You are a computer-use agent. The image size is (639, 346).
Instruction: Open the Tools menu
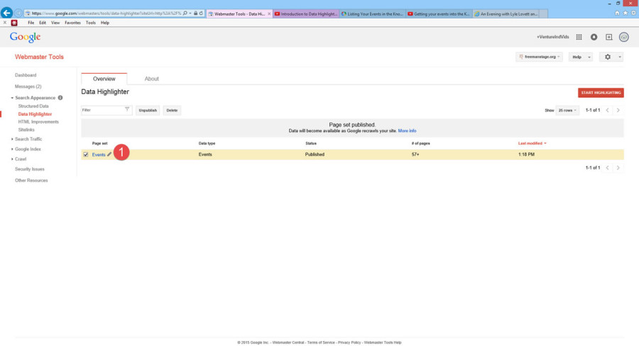click(90, 23)
